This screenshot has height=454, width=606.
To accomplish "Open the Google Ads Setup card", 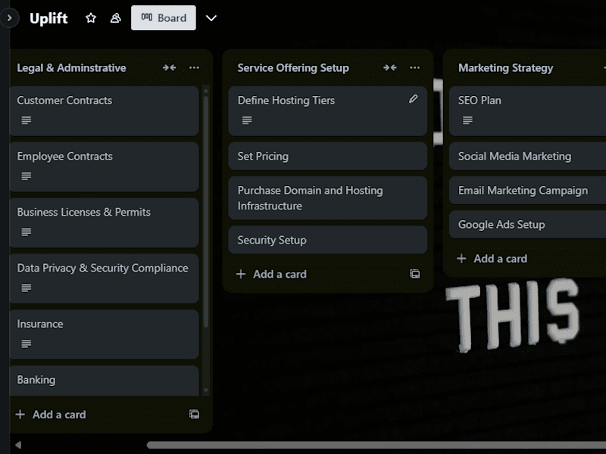I will click(x=527, y=225).
